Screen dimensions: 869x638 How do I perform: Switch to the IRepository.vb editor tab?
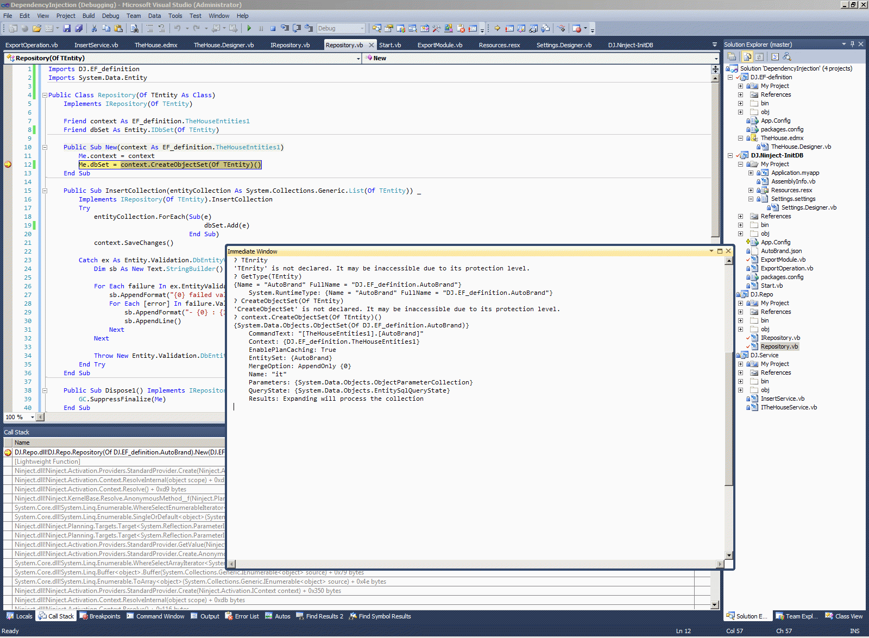pyautogui.click(x=290, y=45)
